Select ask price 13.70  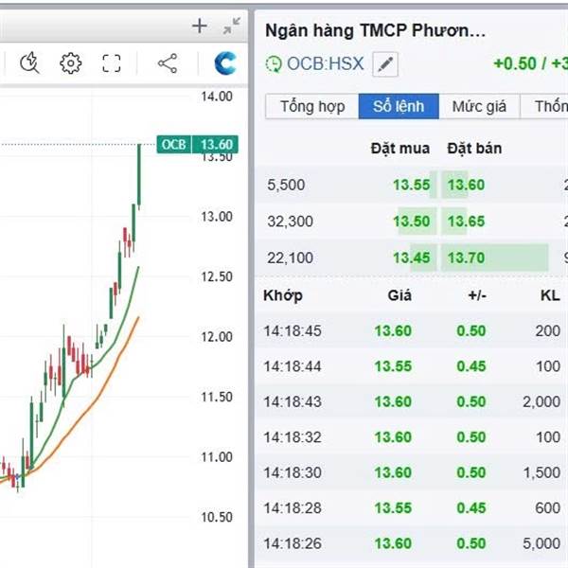(466, 257)
